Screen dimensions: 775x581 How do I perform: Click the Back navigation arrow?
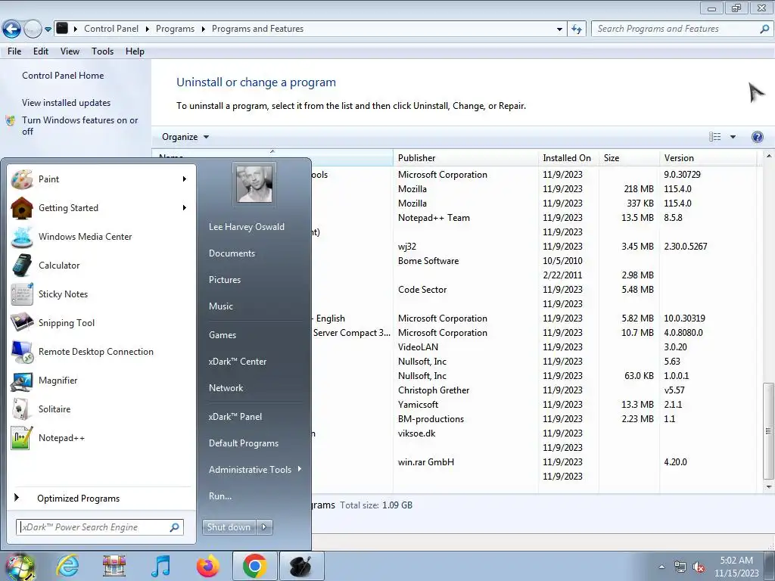(x=12, y=30)
